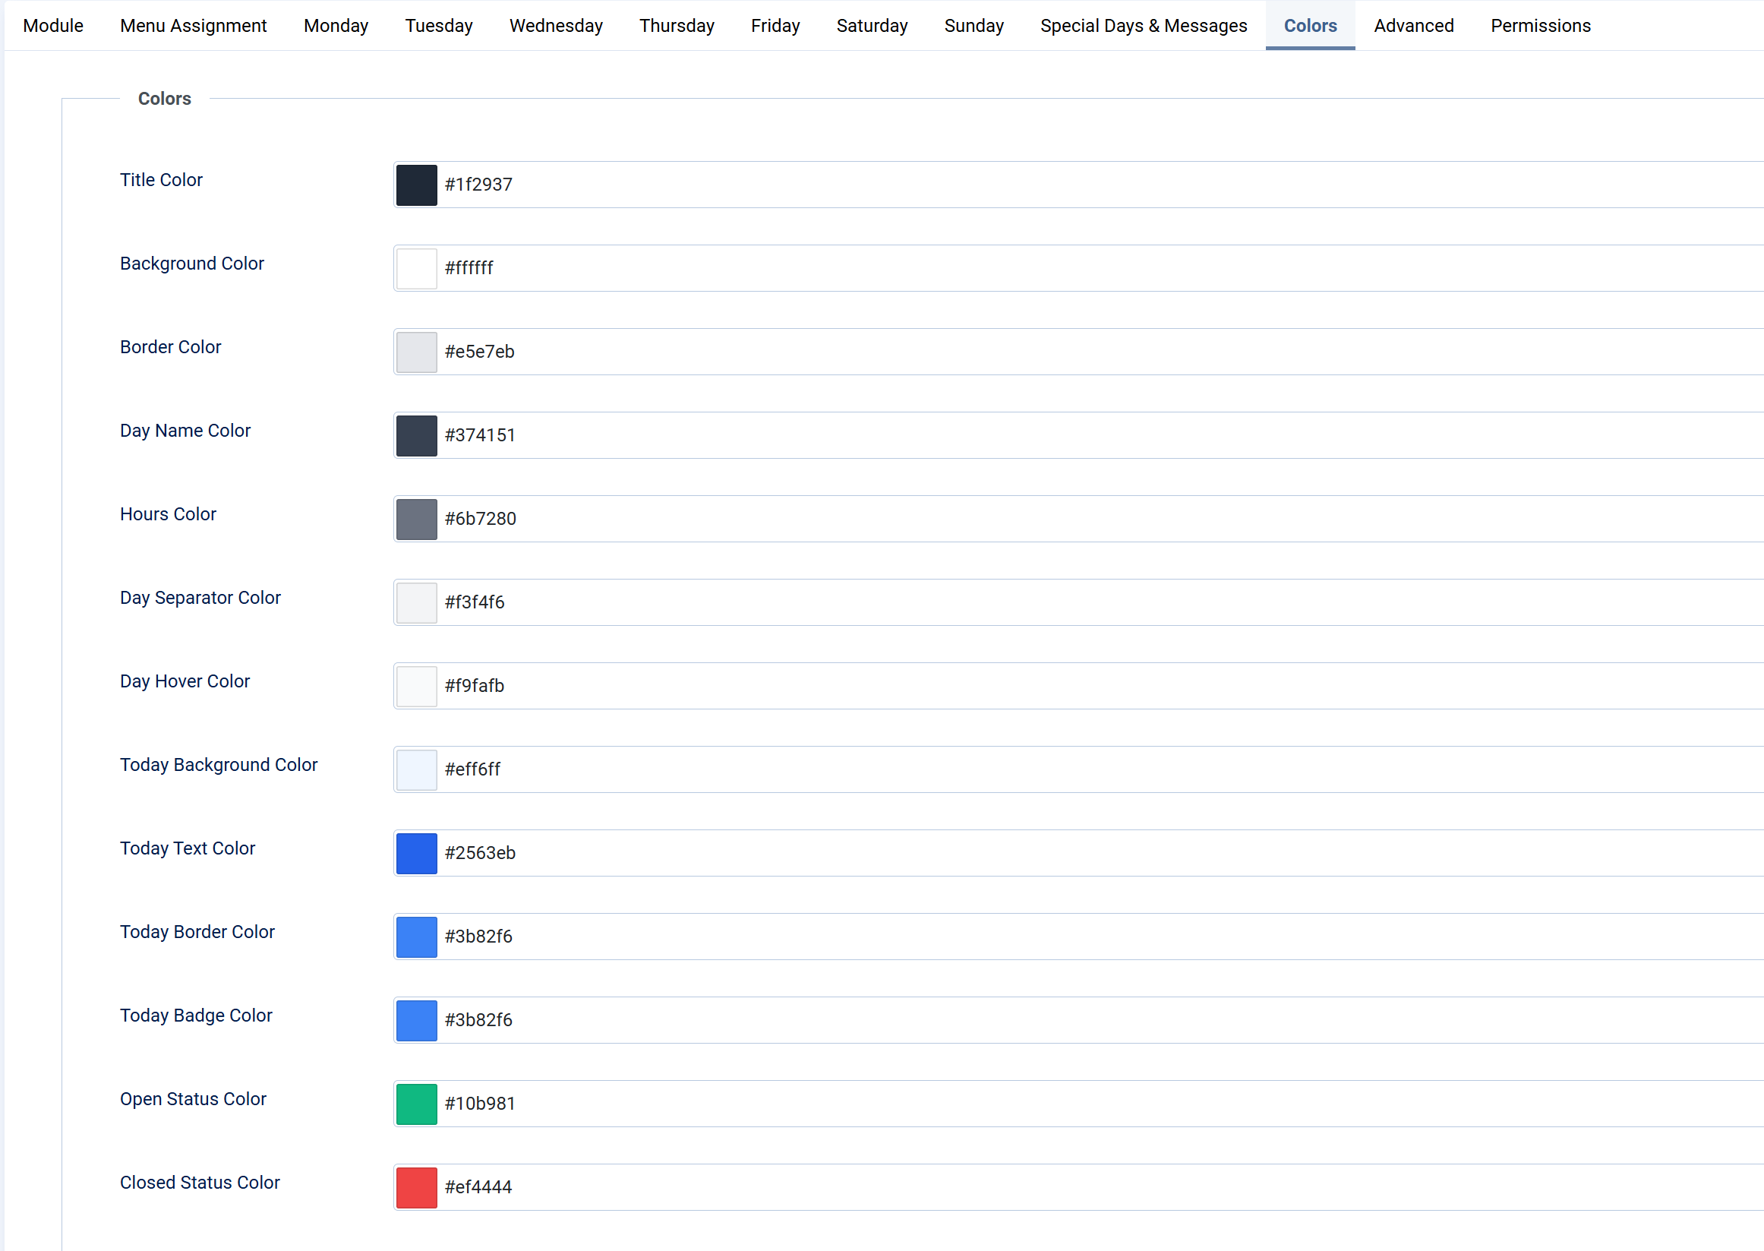This screenshot has height=1251, width=1764.
Task: Open the Today Badge Color swatch
Action: coord(417,1020)
